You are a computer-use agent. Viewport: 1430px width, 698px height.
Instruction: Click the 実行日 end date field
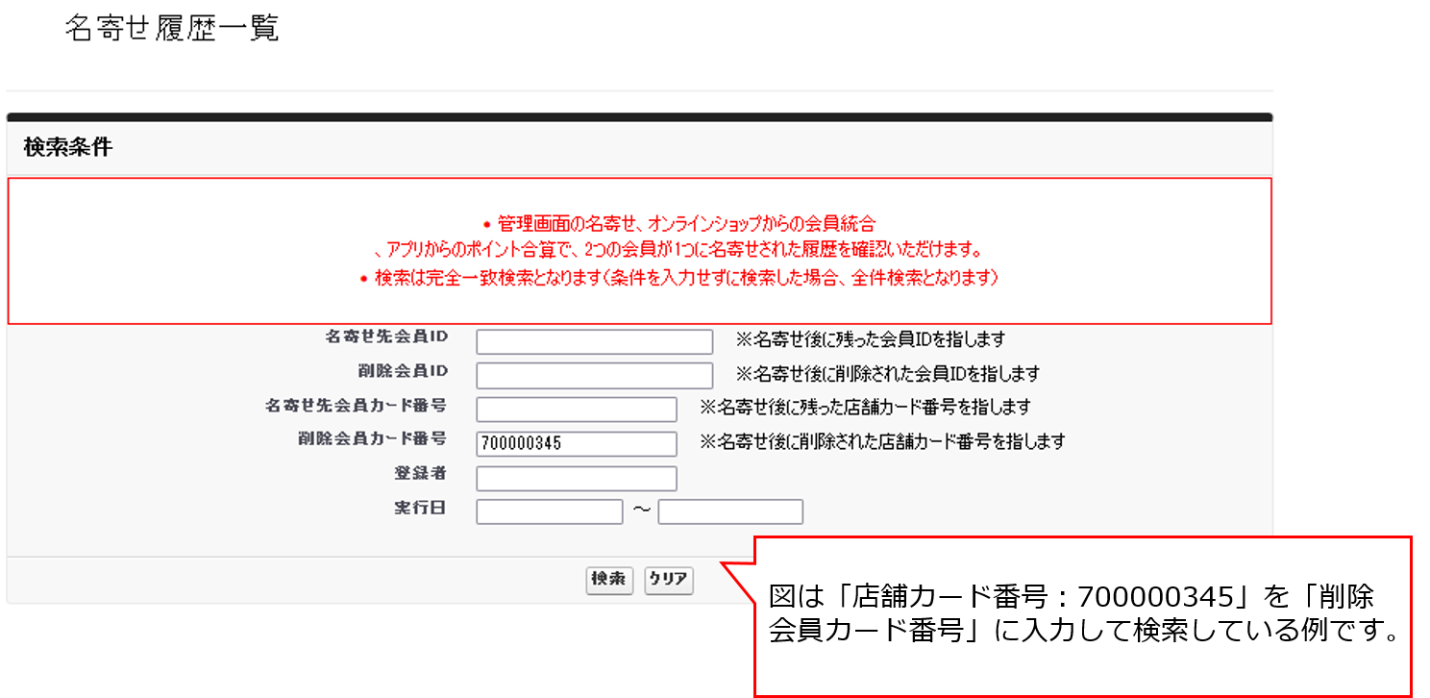click(x=730, y=511)
